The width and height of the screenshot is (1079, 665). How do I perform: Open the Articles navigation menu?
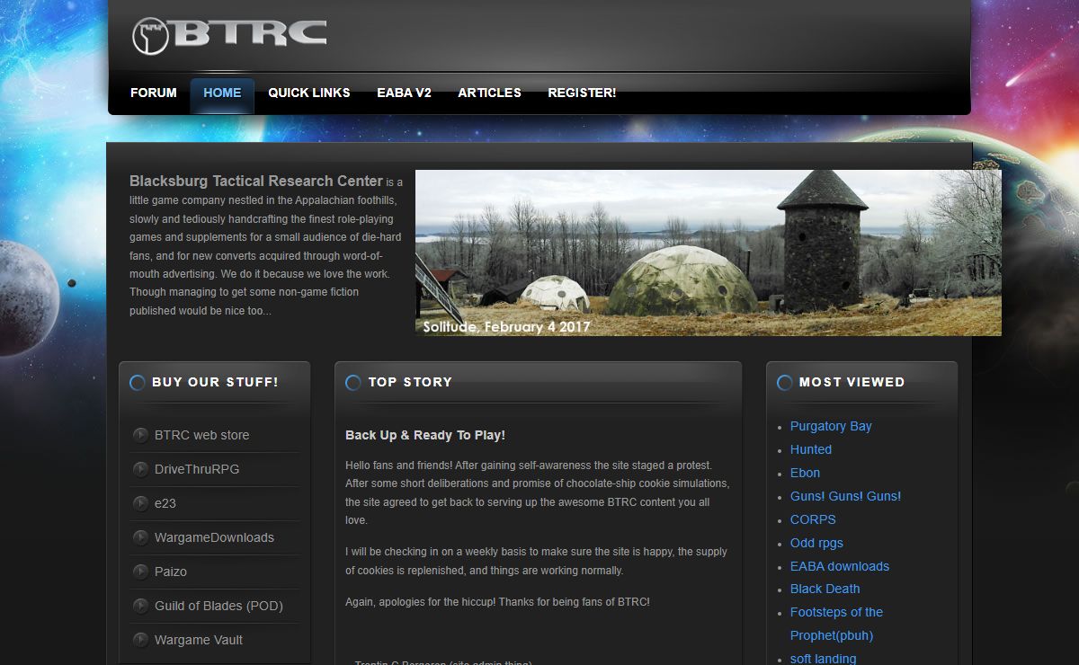(x=489, y=93)
